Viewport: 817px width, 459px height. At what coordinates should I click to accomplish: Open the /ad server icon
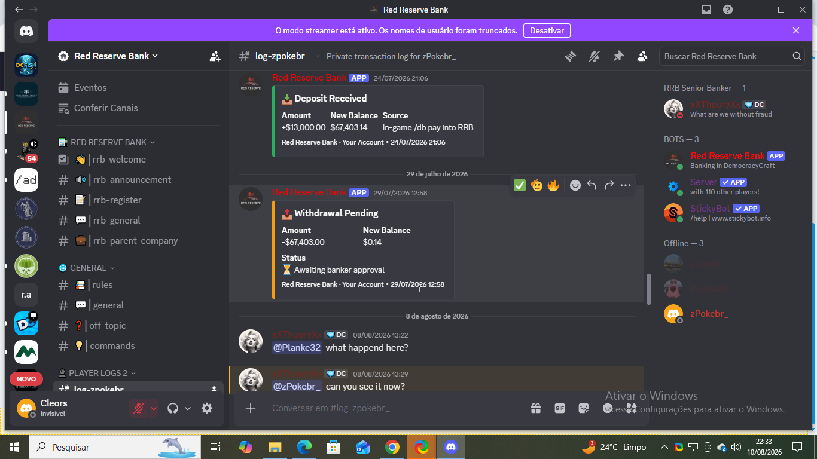click(26, 180)
